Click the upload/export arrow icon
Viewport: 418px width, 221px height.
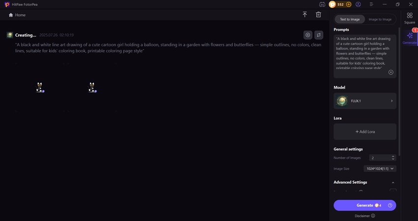pos(305,15)
